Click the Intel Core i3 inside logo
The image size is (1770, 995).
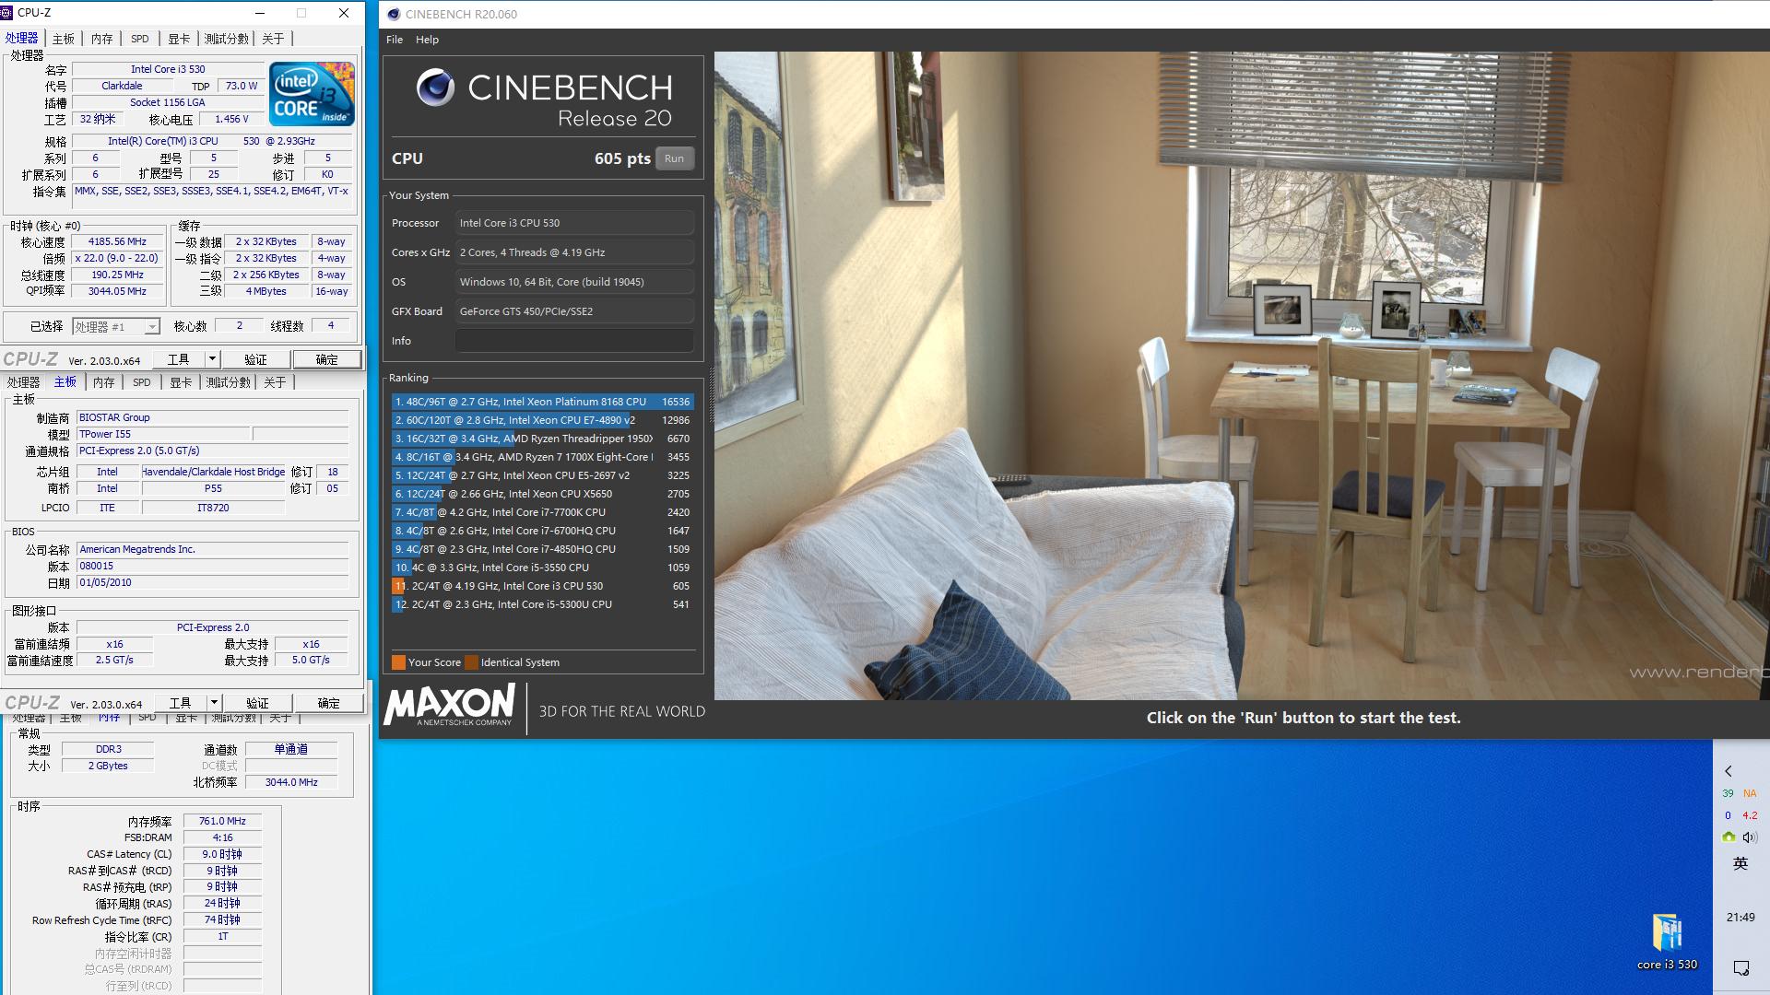click(x=312, y=94)
